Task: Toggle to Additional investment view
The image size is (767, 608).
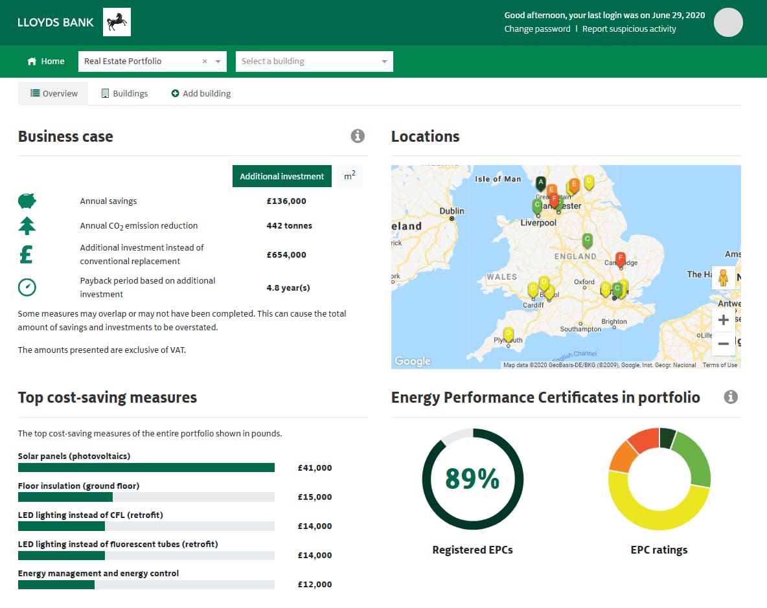Action: click(282, 176)
